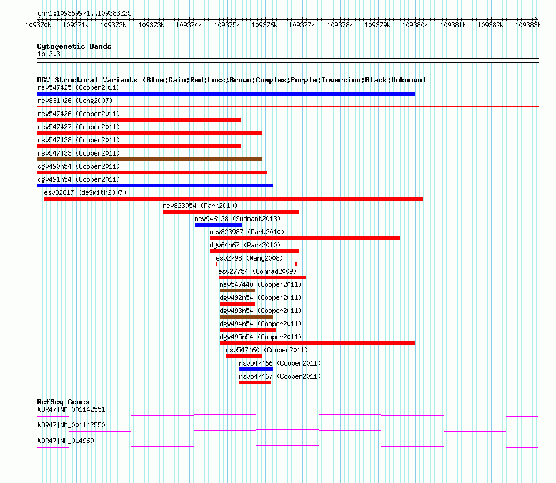Select the nsv831026 (Wong2007) thin red line

[x=287, y=106]
